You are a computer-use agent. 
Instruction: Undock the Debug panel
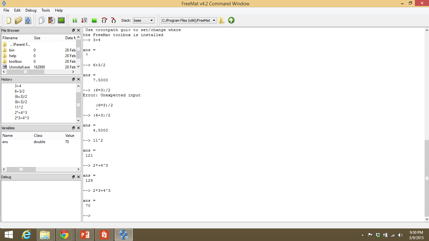point(73,177)
